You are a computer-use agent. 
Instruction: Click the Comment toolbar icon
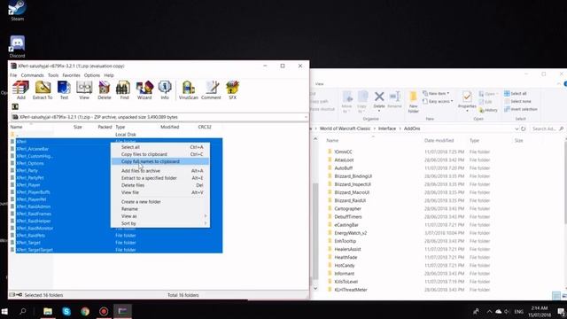(211, 90)
